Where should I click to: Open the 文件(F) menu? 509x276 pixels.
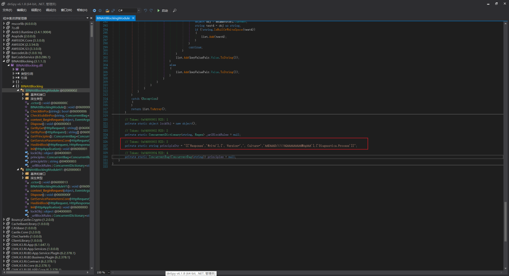coord(7,10)
